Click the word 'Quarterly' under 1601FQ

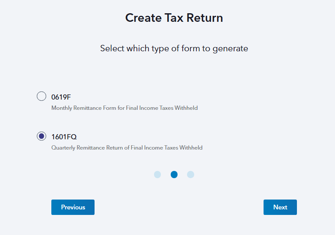62,148
